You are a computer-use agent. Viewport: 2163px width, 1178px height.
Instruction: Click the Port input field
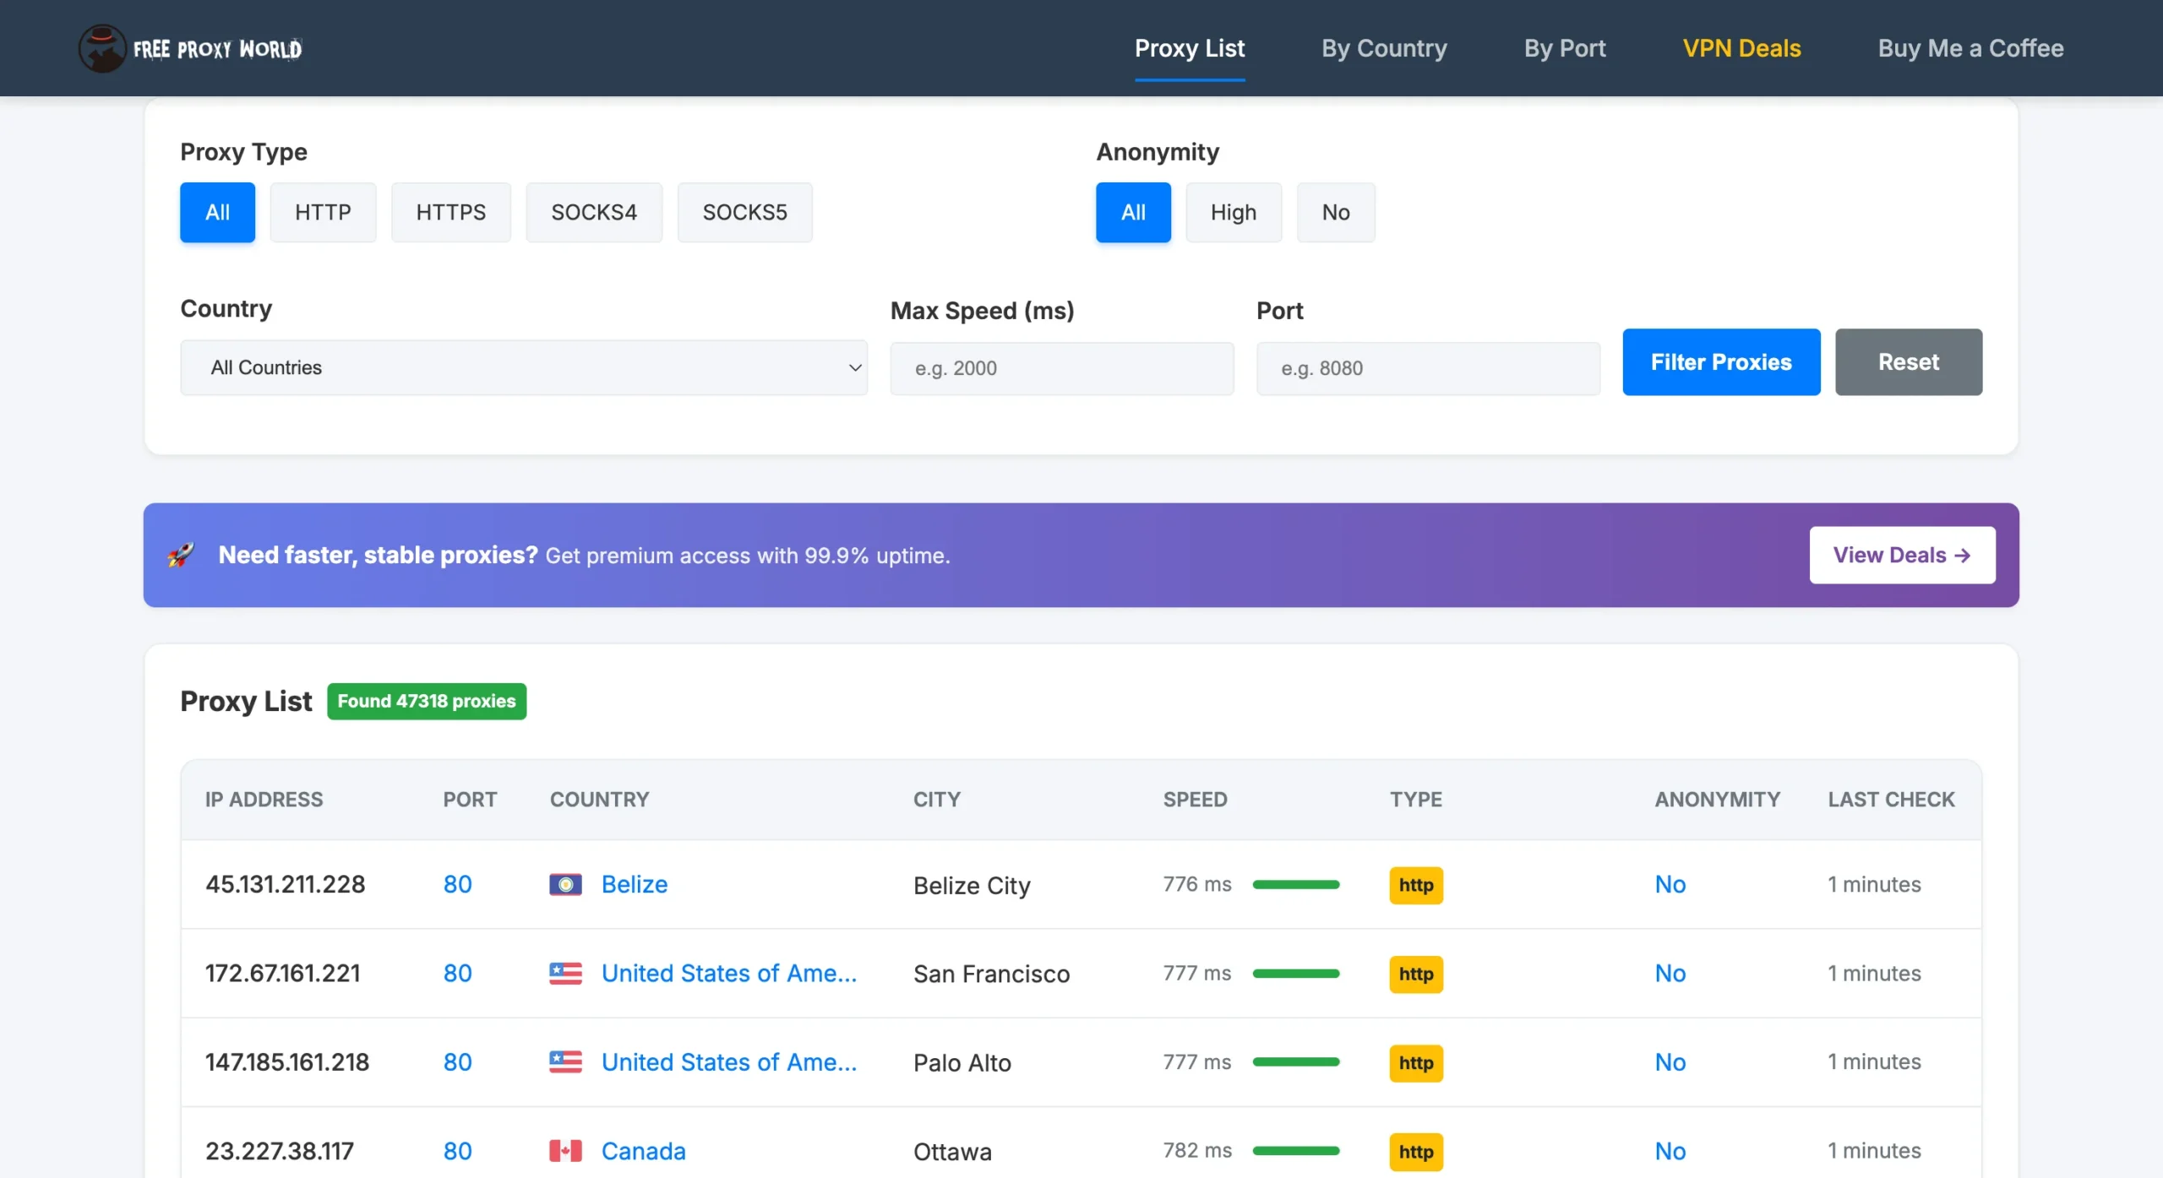click(x=1428, y=368)
